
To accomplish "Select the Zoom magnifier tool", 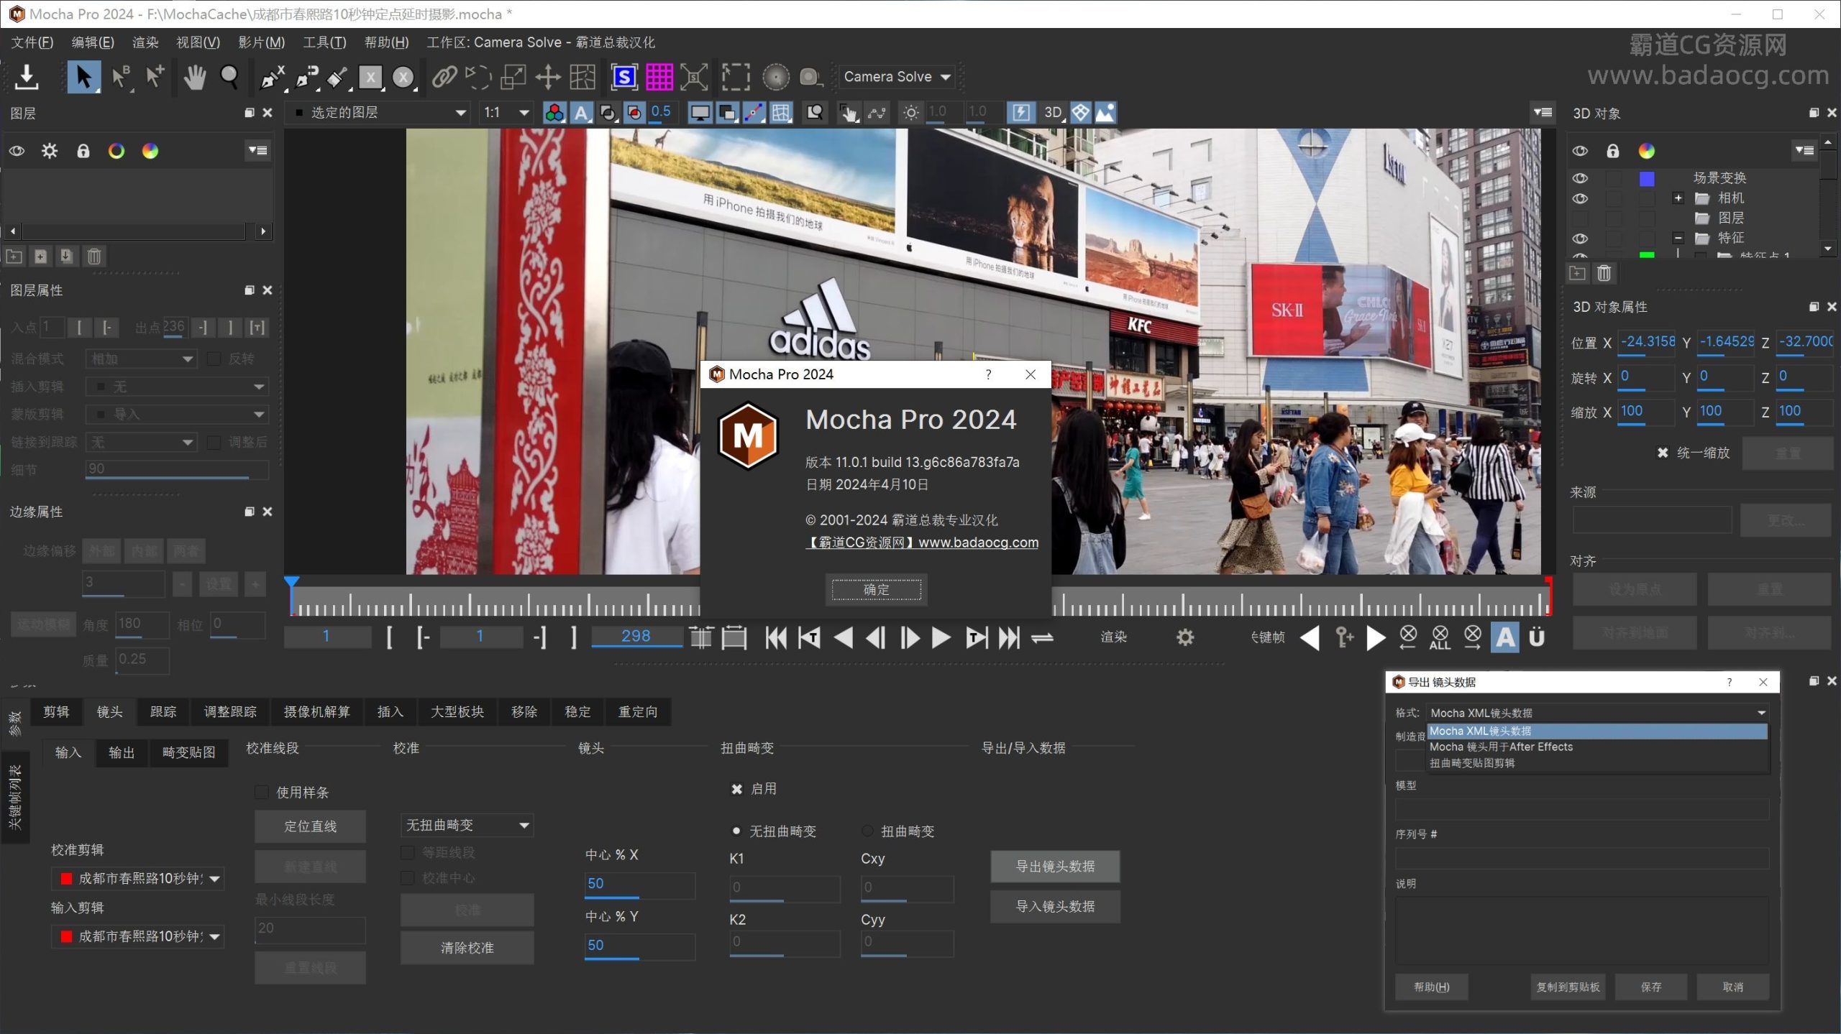I will pyautogui.click(x=229, y=77).
